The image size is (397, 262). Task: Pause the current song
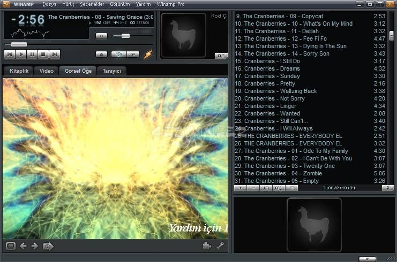(x=32, y=54)
